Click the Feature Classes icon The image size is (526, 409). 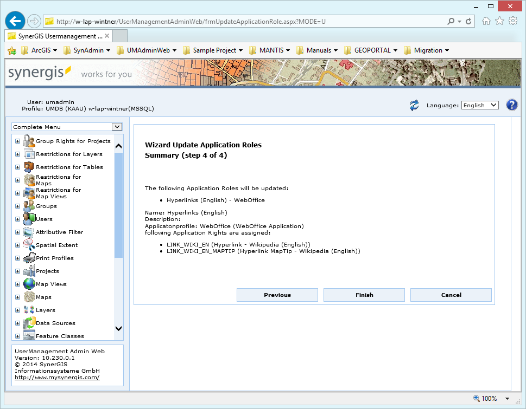coord(29,335)
